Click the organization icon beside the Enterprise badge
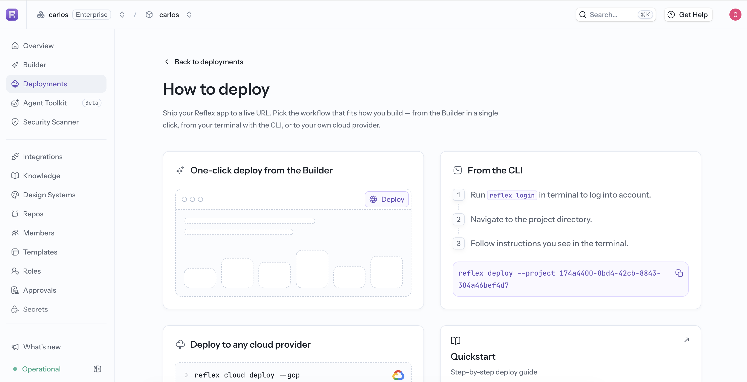The image size is (747, 382). [x=41, y=15]
